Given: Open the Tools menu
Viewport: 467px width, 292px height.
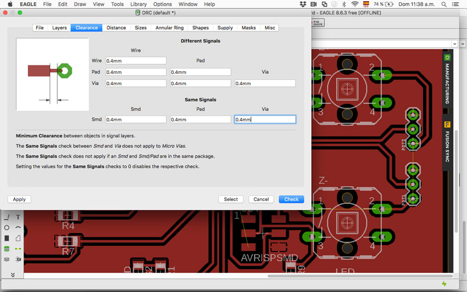Looking at the screenshot, I should pos(117,4).
